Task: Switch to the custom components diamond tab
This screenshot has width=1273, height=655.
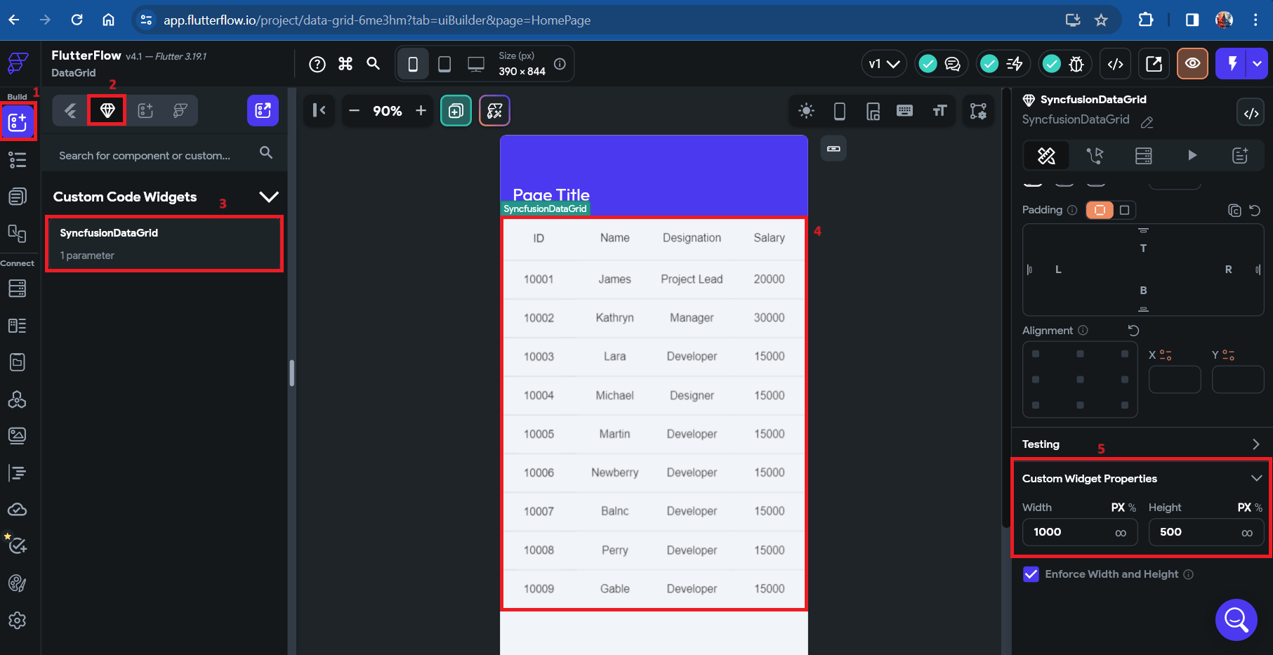Action: click(x=107, y=110)
